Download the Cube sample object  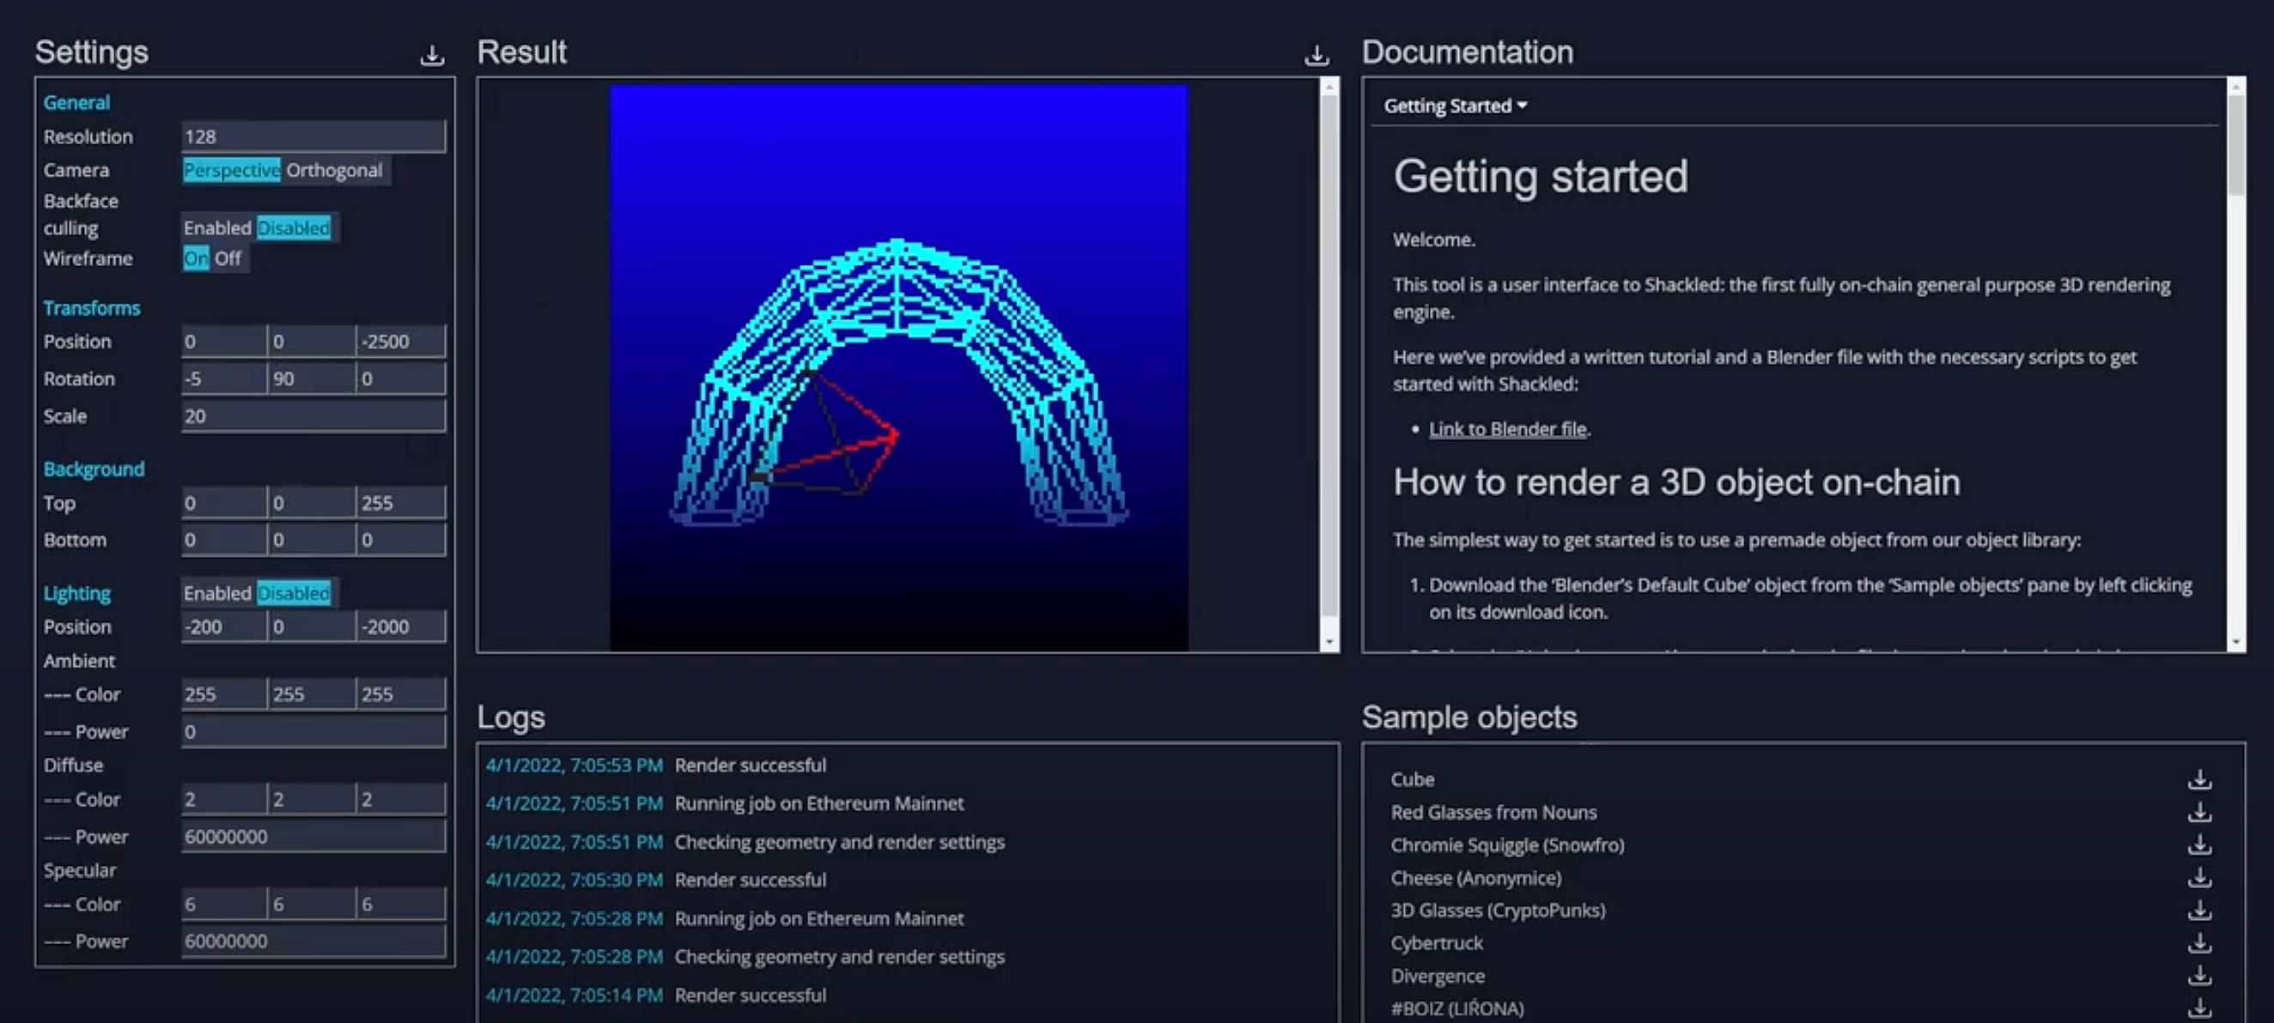tap(2199, 779)
